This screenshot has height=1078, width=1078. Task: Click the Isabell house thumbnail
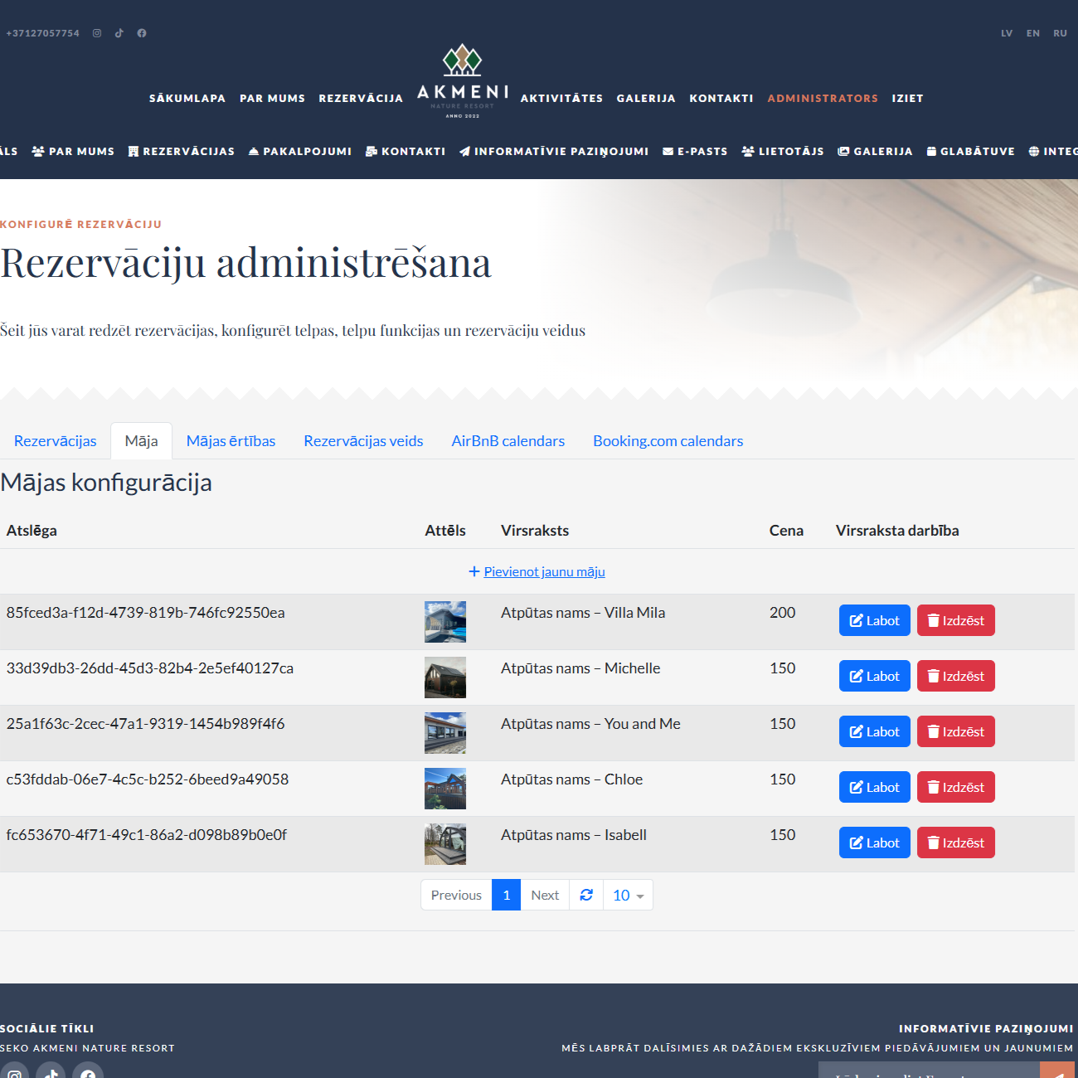coord(445,844)
